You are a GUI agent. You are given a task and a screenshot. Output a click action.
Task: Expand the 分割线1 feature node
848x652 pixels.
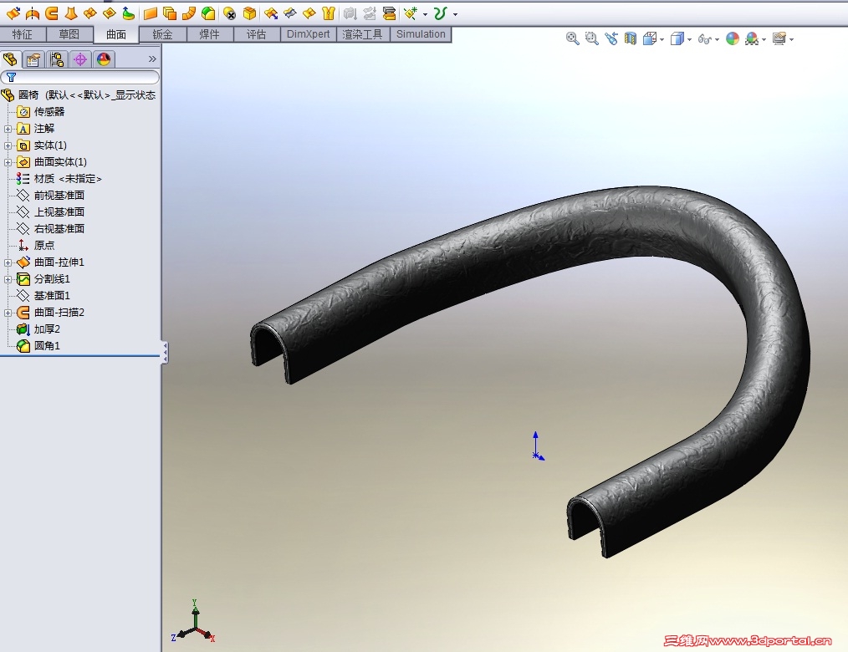coord(8,279)
